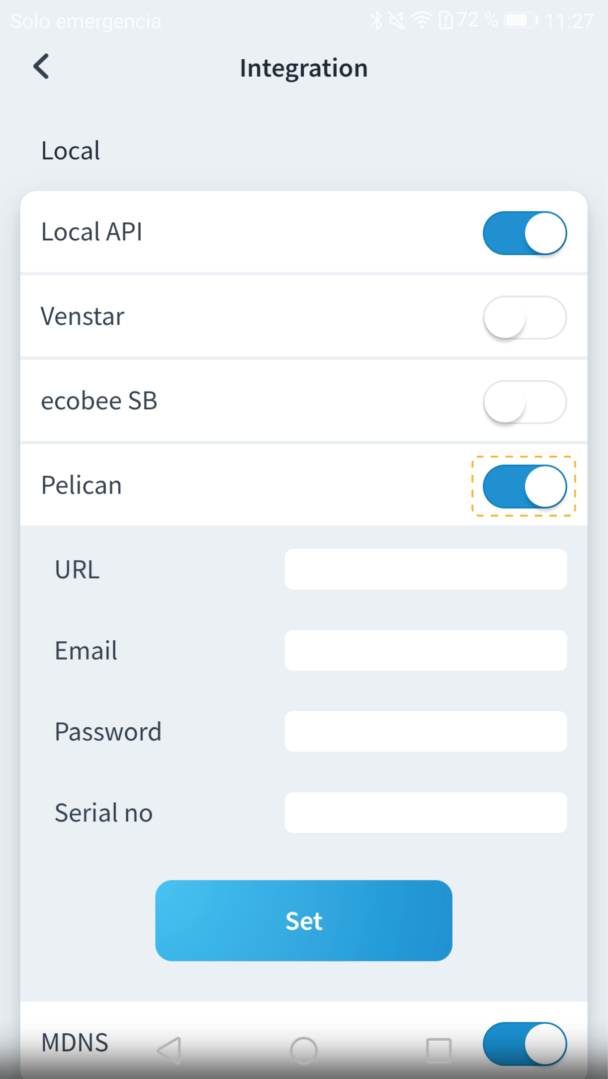Tap the battery indicator icon
Viewport: 608px width, 1079px height.
click(x=520, y=21)
